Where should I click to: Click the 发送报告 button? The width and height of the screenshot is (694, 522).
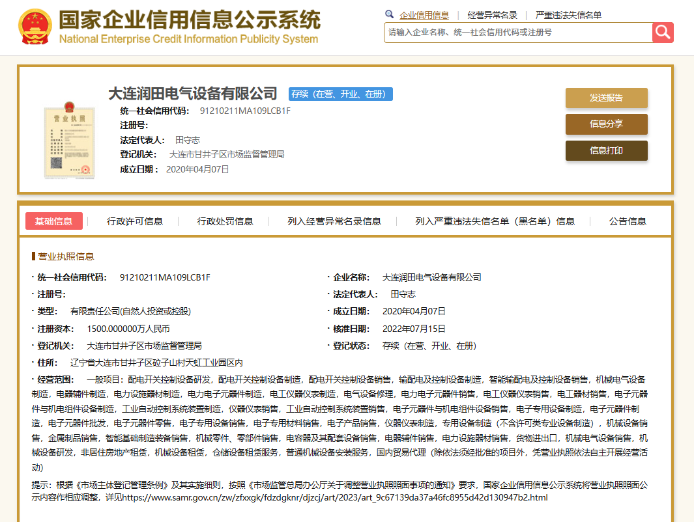coord(607,98)
